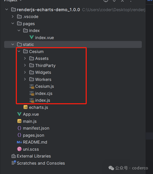This screenshot has height=174, width=153.
Task: Collapse the renderjs-echarts-demo_1.0.0 project root
Action: tap(7, 10)
